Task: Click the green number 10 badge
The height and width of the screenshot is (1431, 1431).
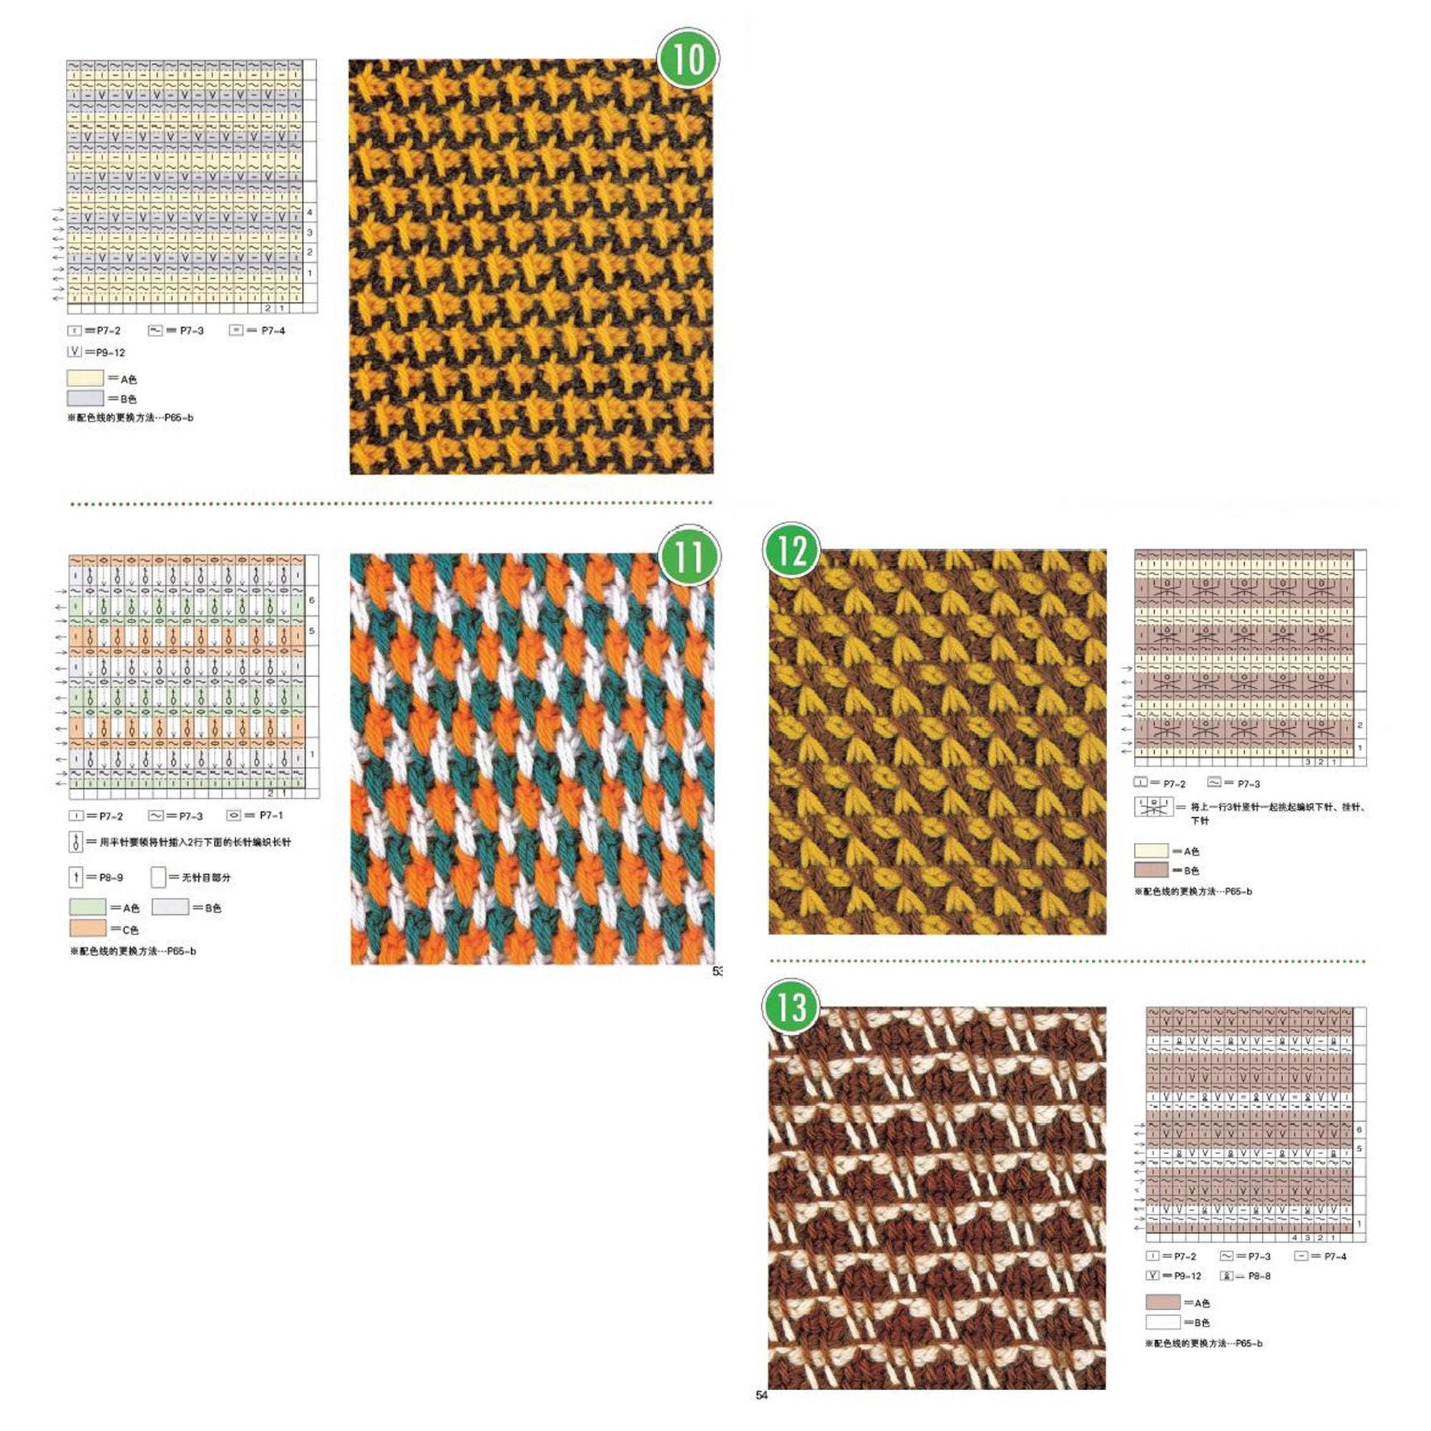Action: 689,59
